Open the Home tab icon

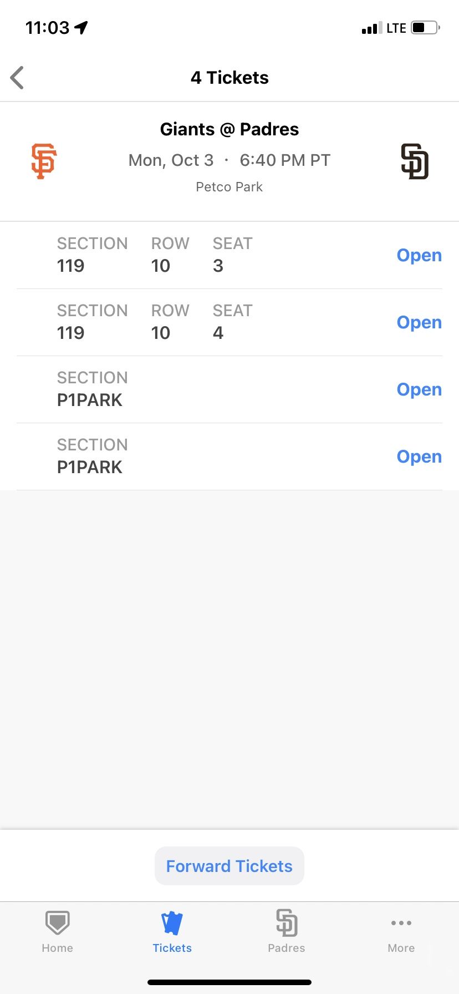(x=57, y=923)
